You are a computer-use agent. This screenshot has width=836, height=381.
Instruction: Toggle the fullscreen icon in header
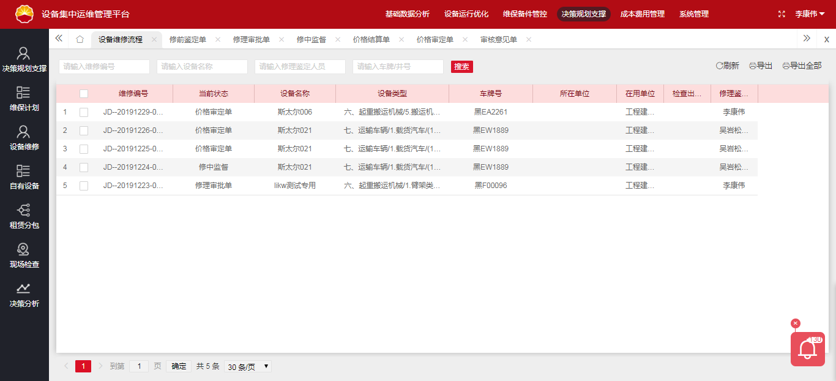click(781, 14)
